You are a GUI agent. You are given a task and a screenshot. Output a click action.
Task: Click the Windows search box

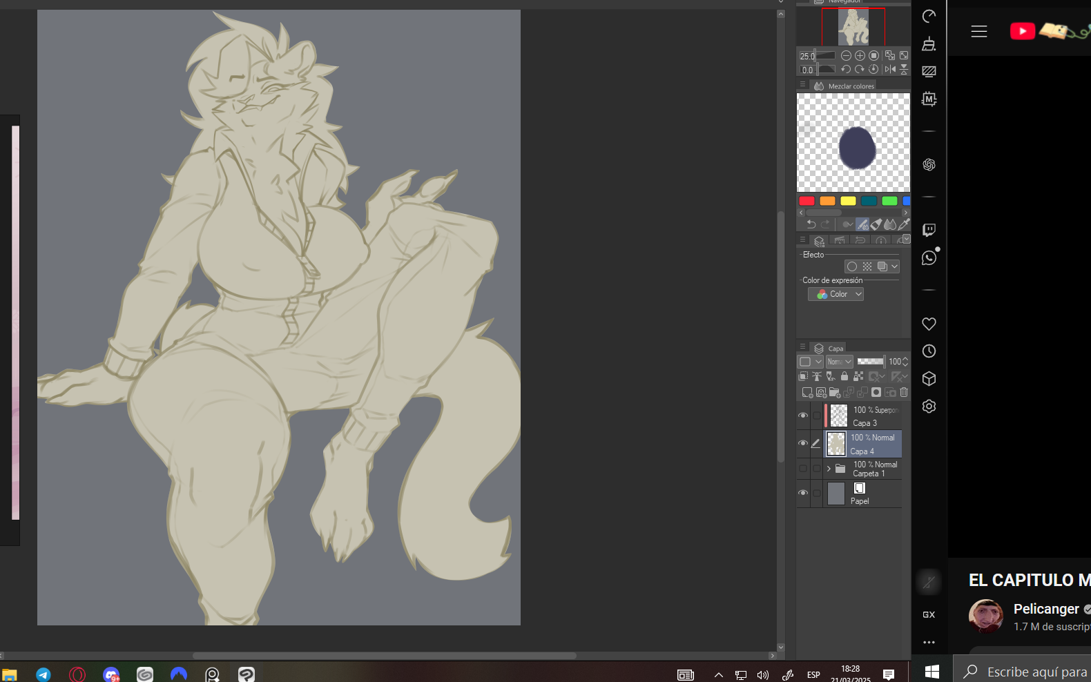[x=1022, y=672]
